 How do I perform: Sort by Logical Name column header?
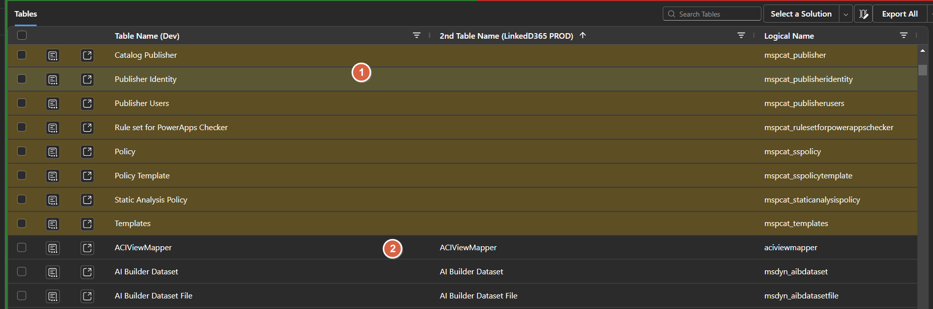(789, 36)
